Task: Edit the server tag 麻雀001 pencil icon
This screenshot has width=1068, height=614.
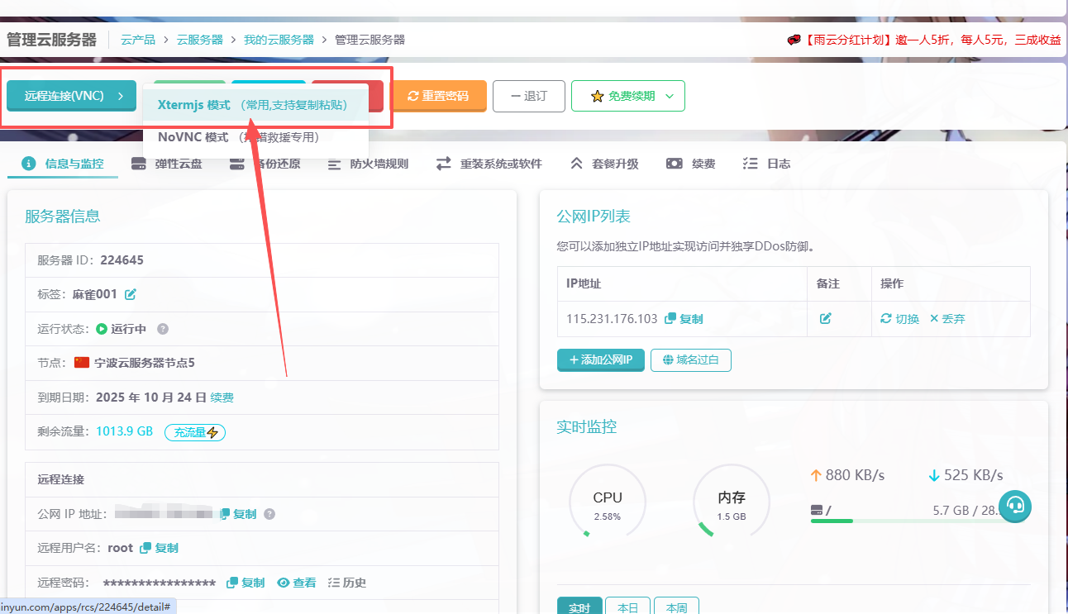Action: click(131, 294)
